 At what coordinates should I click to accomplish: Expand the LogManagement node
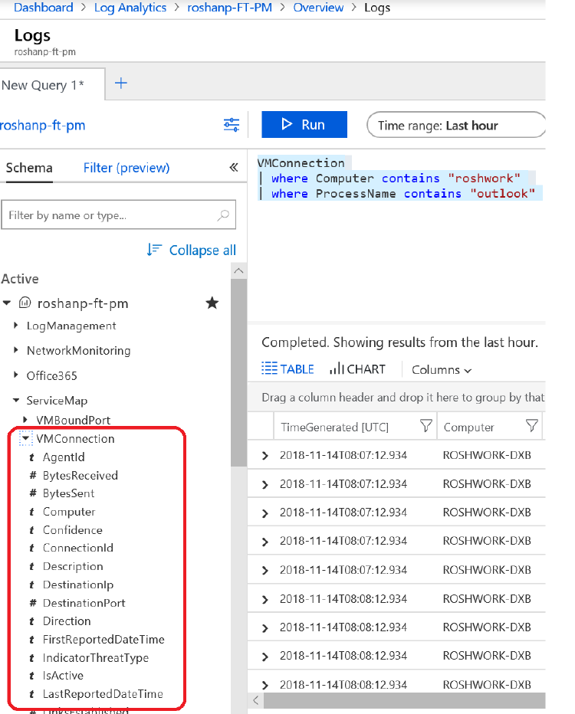[x=16, y=325]
